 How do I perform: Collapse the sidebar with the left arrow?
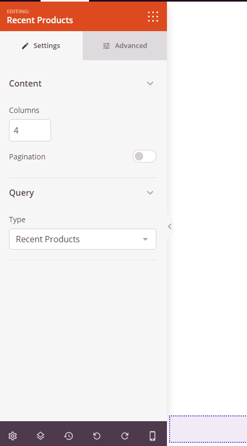point(170,226)
